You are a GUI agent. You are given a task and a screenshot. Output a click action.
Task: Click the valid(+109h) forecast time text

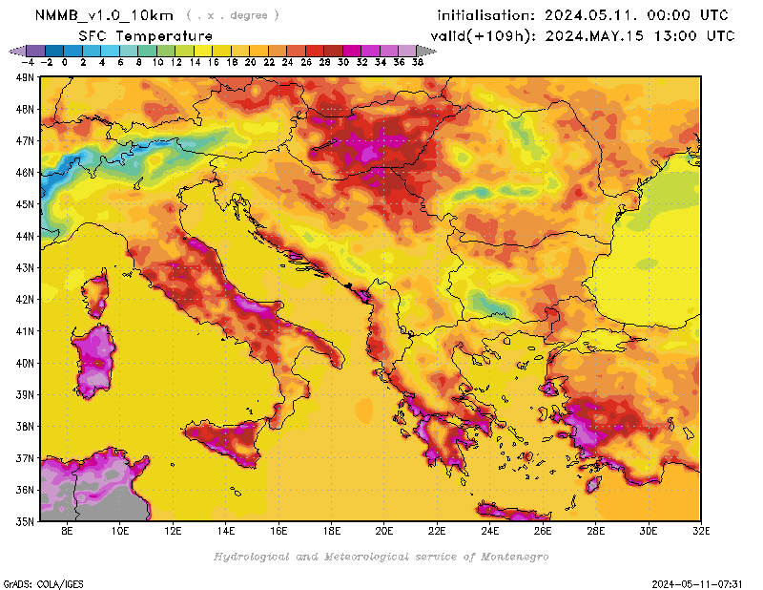582,35
